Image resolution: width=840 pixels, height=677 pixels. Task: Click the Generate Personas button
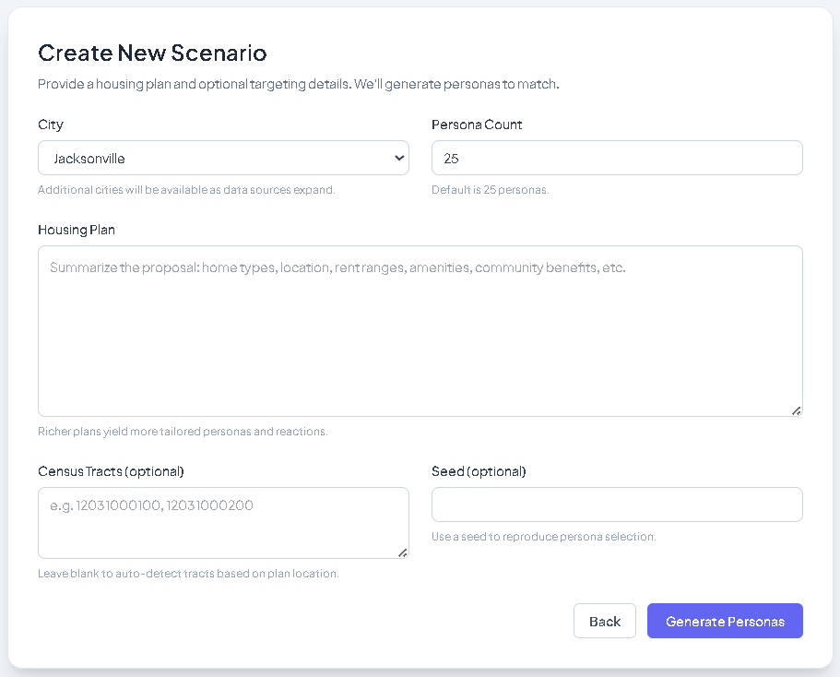click(x=725, y=621)
